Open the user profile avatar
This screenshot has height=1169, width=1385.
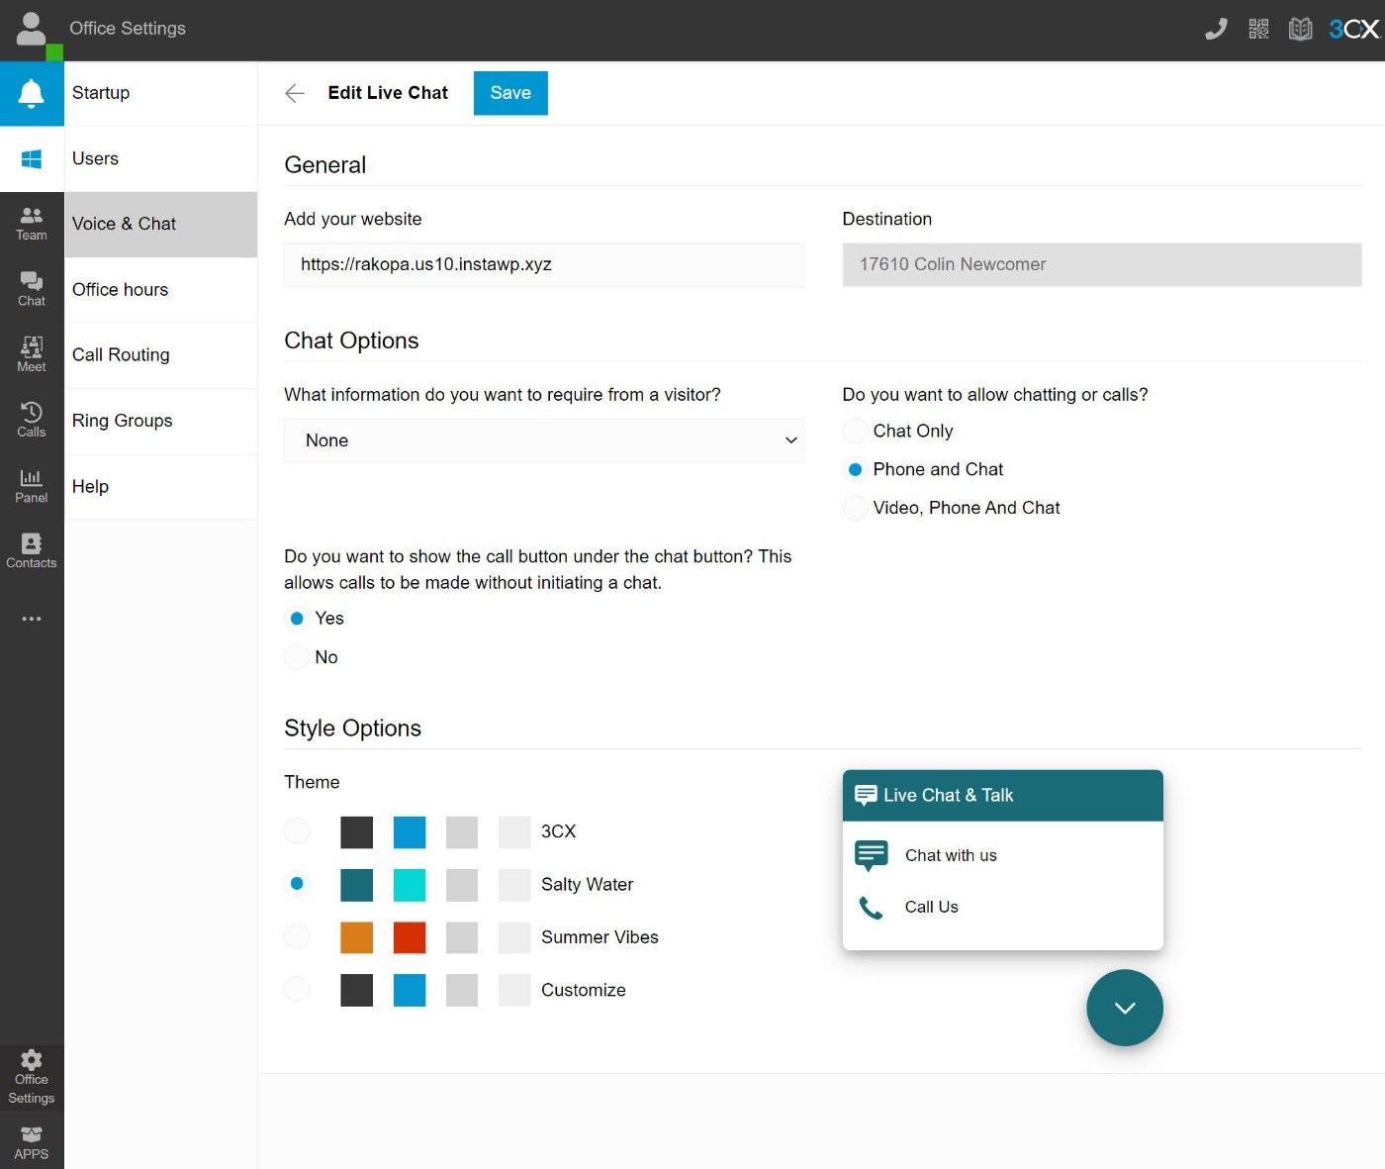[32, 30]
